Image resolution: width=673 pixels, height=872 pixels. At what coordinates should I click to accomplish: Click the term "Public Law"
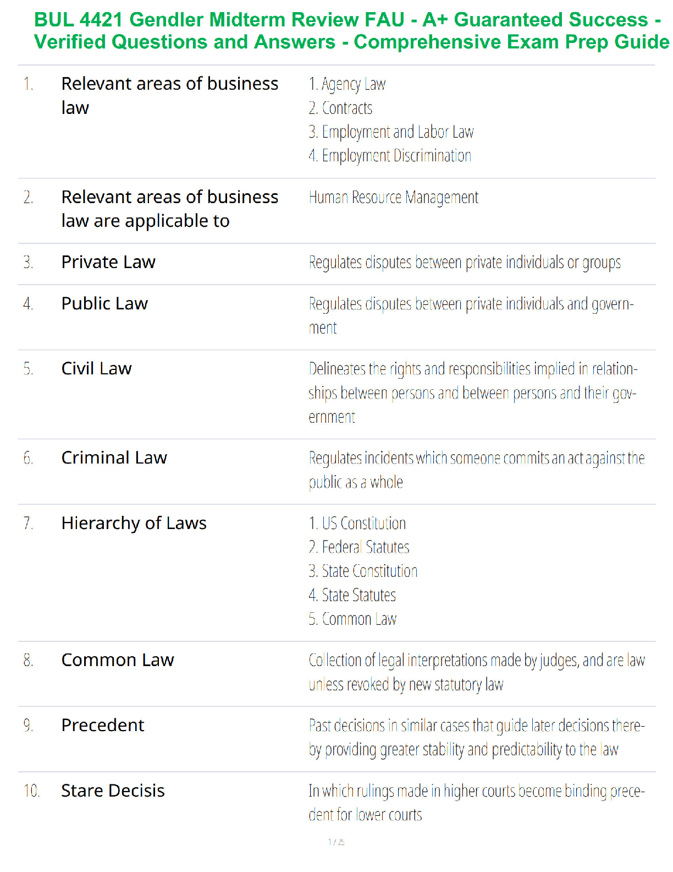(104, 303)
